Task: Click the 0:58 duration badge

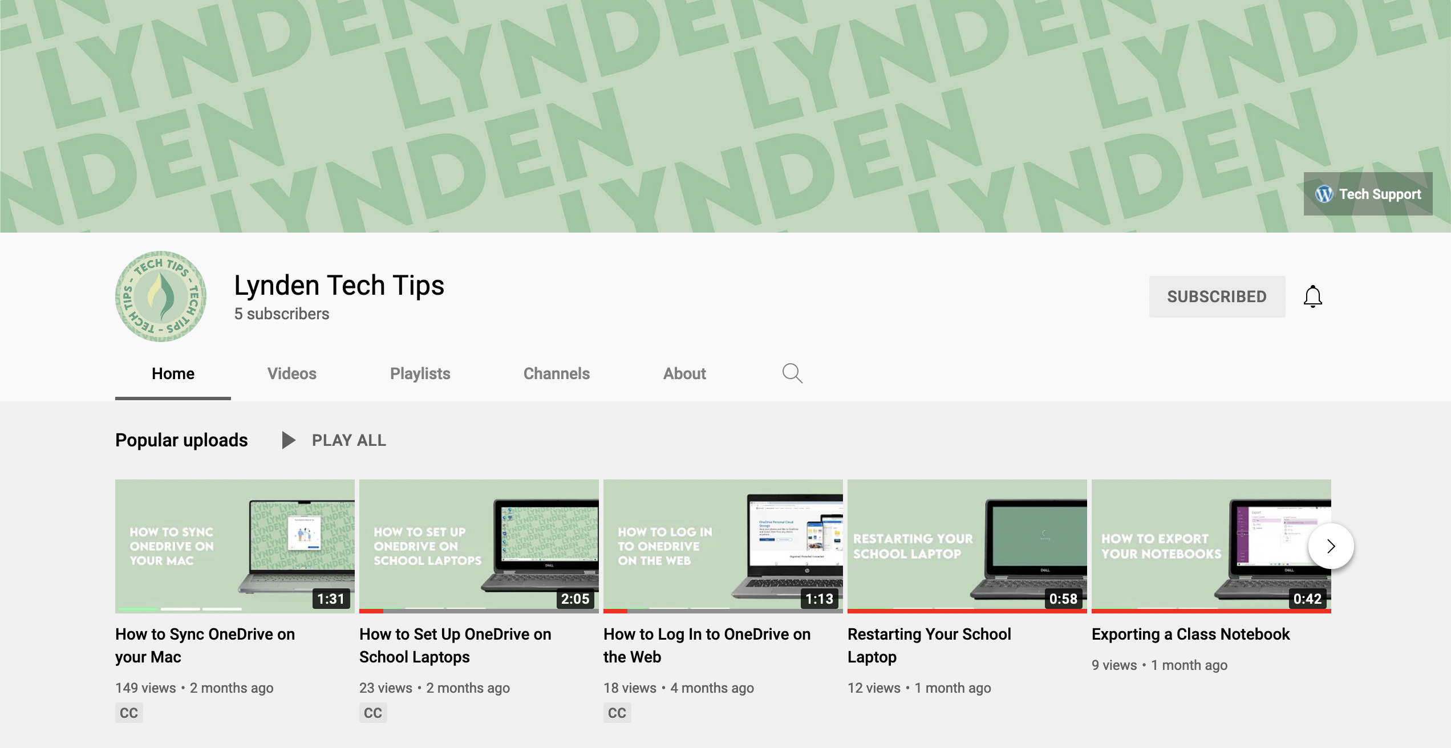Action: [1063, 599]
